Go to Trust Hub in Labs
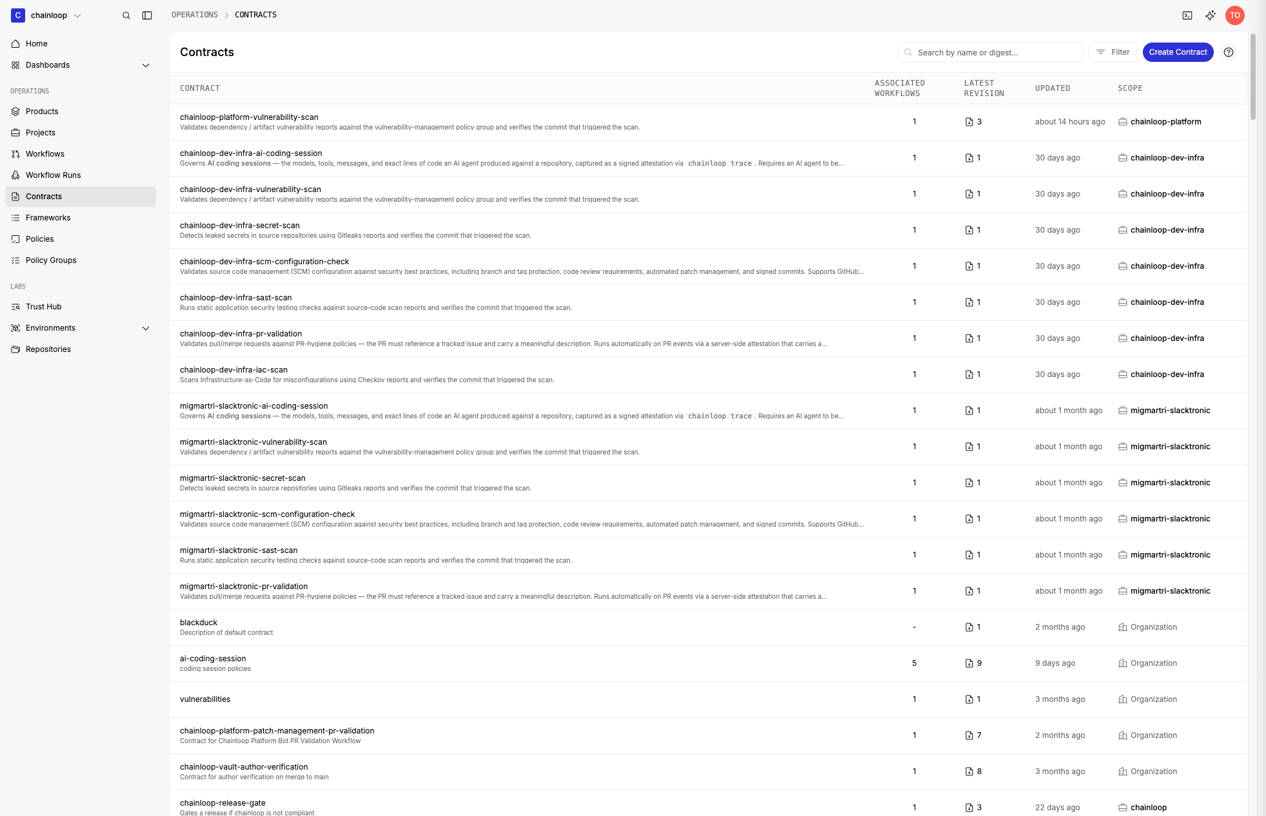 click(81, 307)
